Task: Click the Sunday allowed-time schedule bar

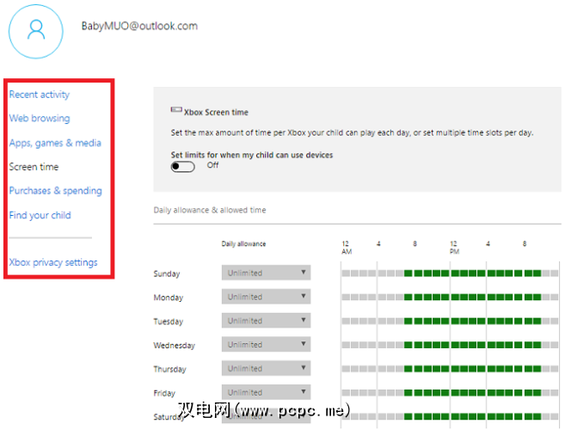Action: click(x=450, y=273)
